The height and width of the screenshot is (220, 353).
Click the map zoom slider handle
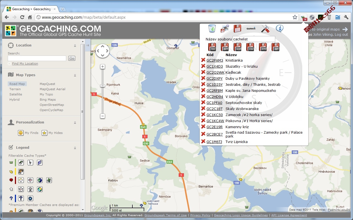click(103, 86)
